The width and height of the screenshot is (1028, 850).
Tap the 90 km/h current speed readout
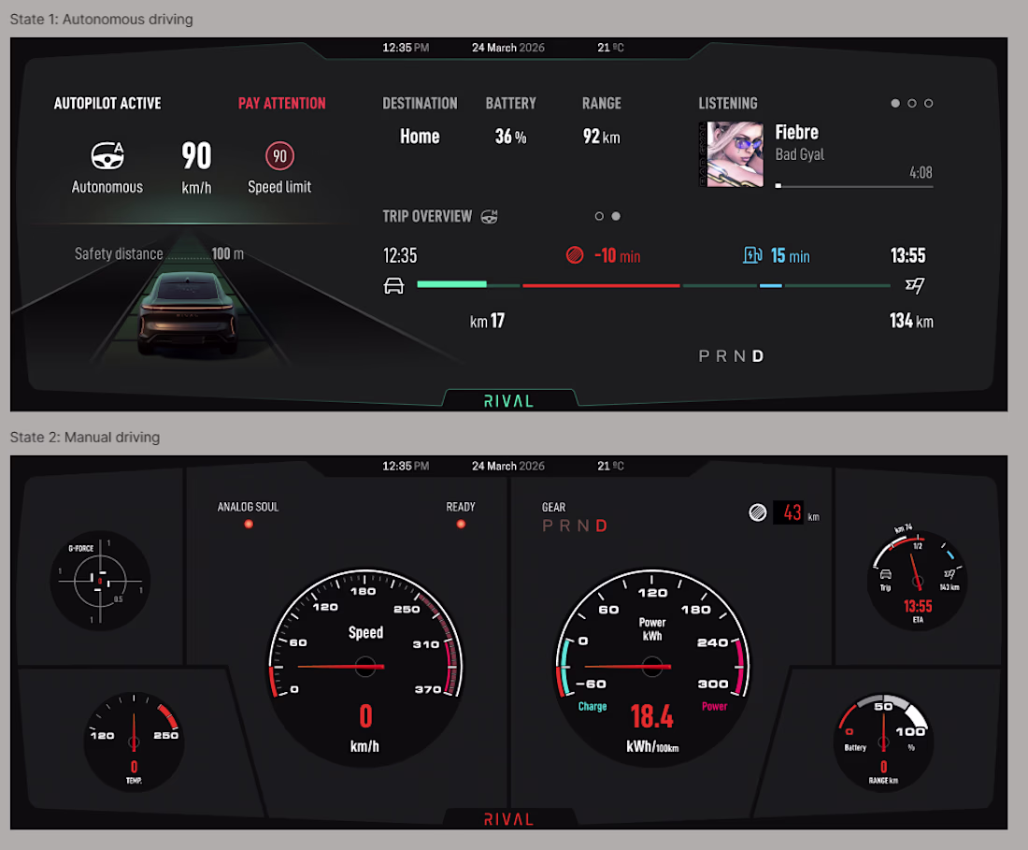196,168
